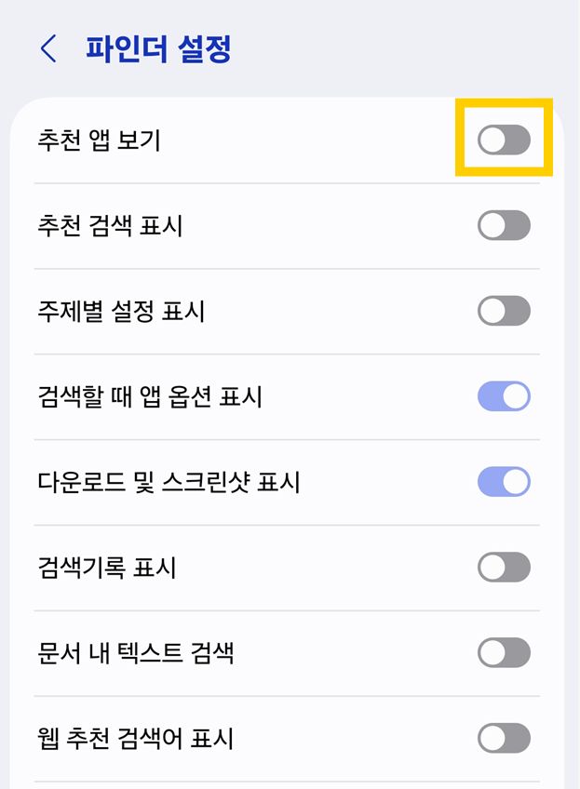Turn on the 추천 검색 표시 switch

[503, 226]
